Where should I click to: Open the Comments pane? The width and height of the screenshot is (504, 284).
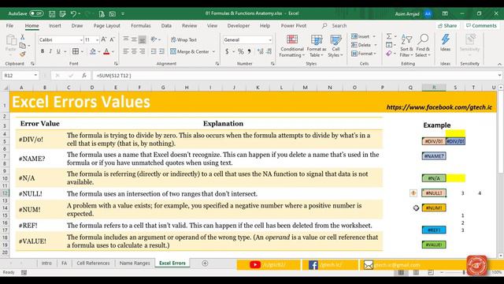[481, 26]
